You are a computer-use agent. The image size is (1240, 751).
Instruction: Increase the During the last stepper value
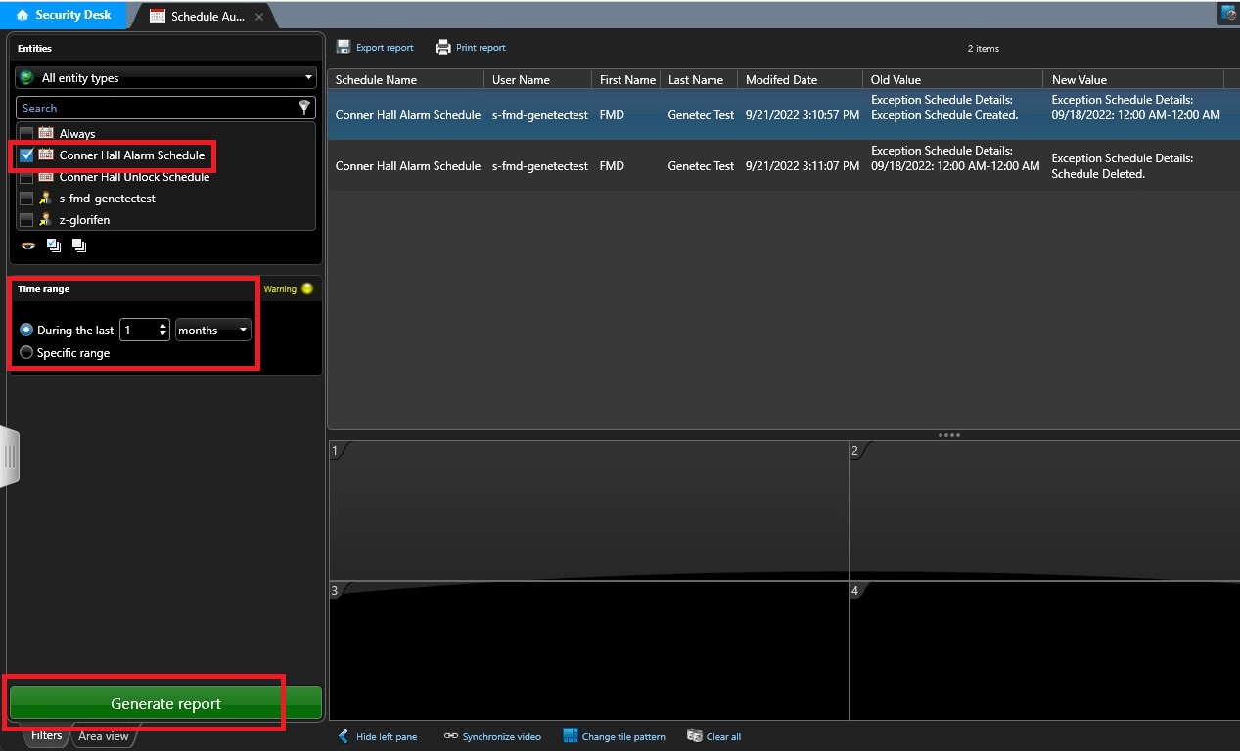[x=162, y=326]
